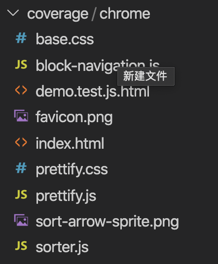Open the sorter.js file

[62, 247]
